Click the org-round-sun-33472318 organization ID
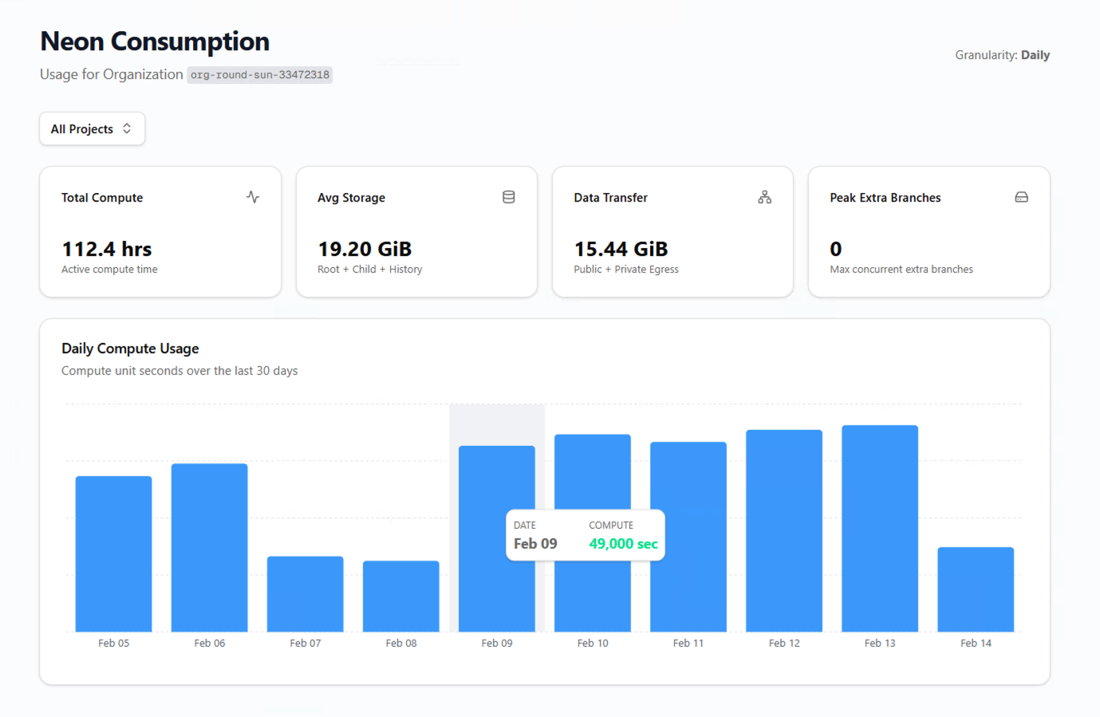 coord(260,75)
